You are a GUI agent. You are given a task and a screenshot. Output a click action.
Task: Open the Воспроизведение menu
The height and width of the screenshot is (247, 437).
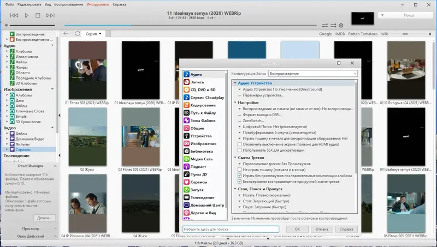[69, 4]
